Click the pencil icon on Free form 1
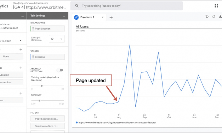This screenshot has height=133, width=222. pos(76,17)
